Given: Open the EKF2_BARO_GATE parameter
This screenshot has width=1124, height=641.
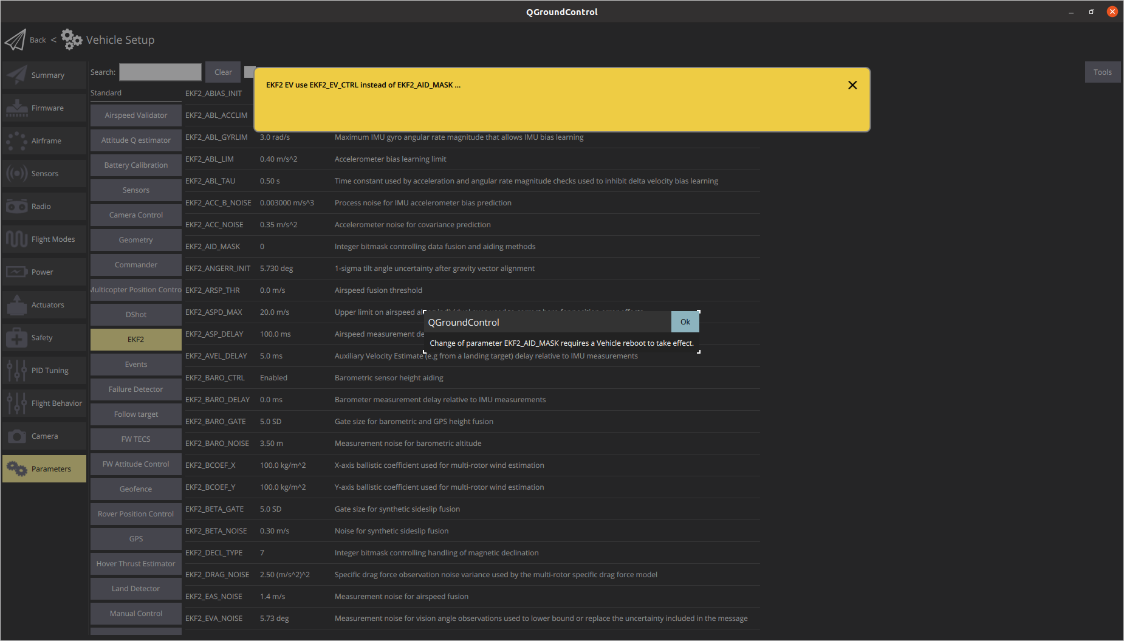Looking at the screenshot, I should [x=472, y=422].
